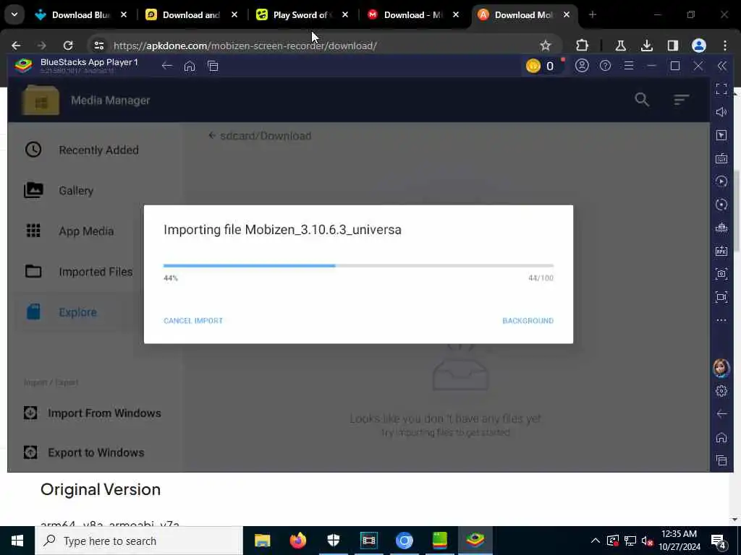Open Media Manager search icon
The height and width of the screenshot is (555, 741).
642,100
